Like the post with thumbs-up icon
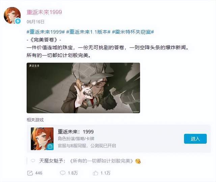 95,173
